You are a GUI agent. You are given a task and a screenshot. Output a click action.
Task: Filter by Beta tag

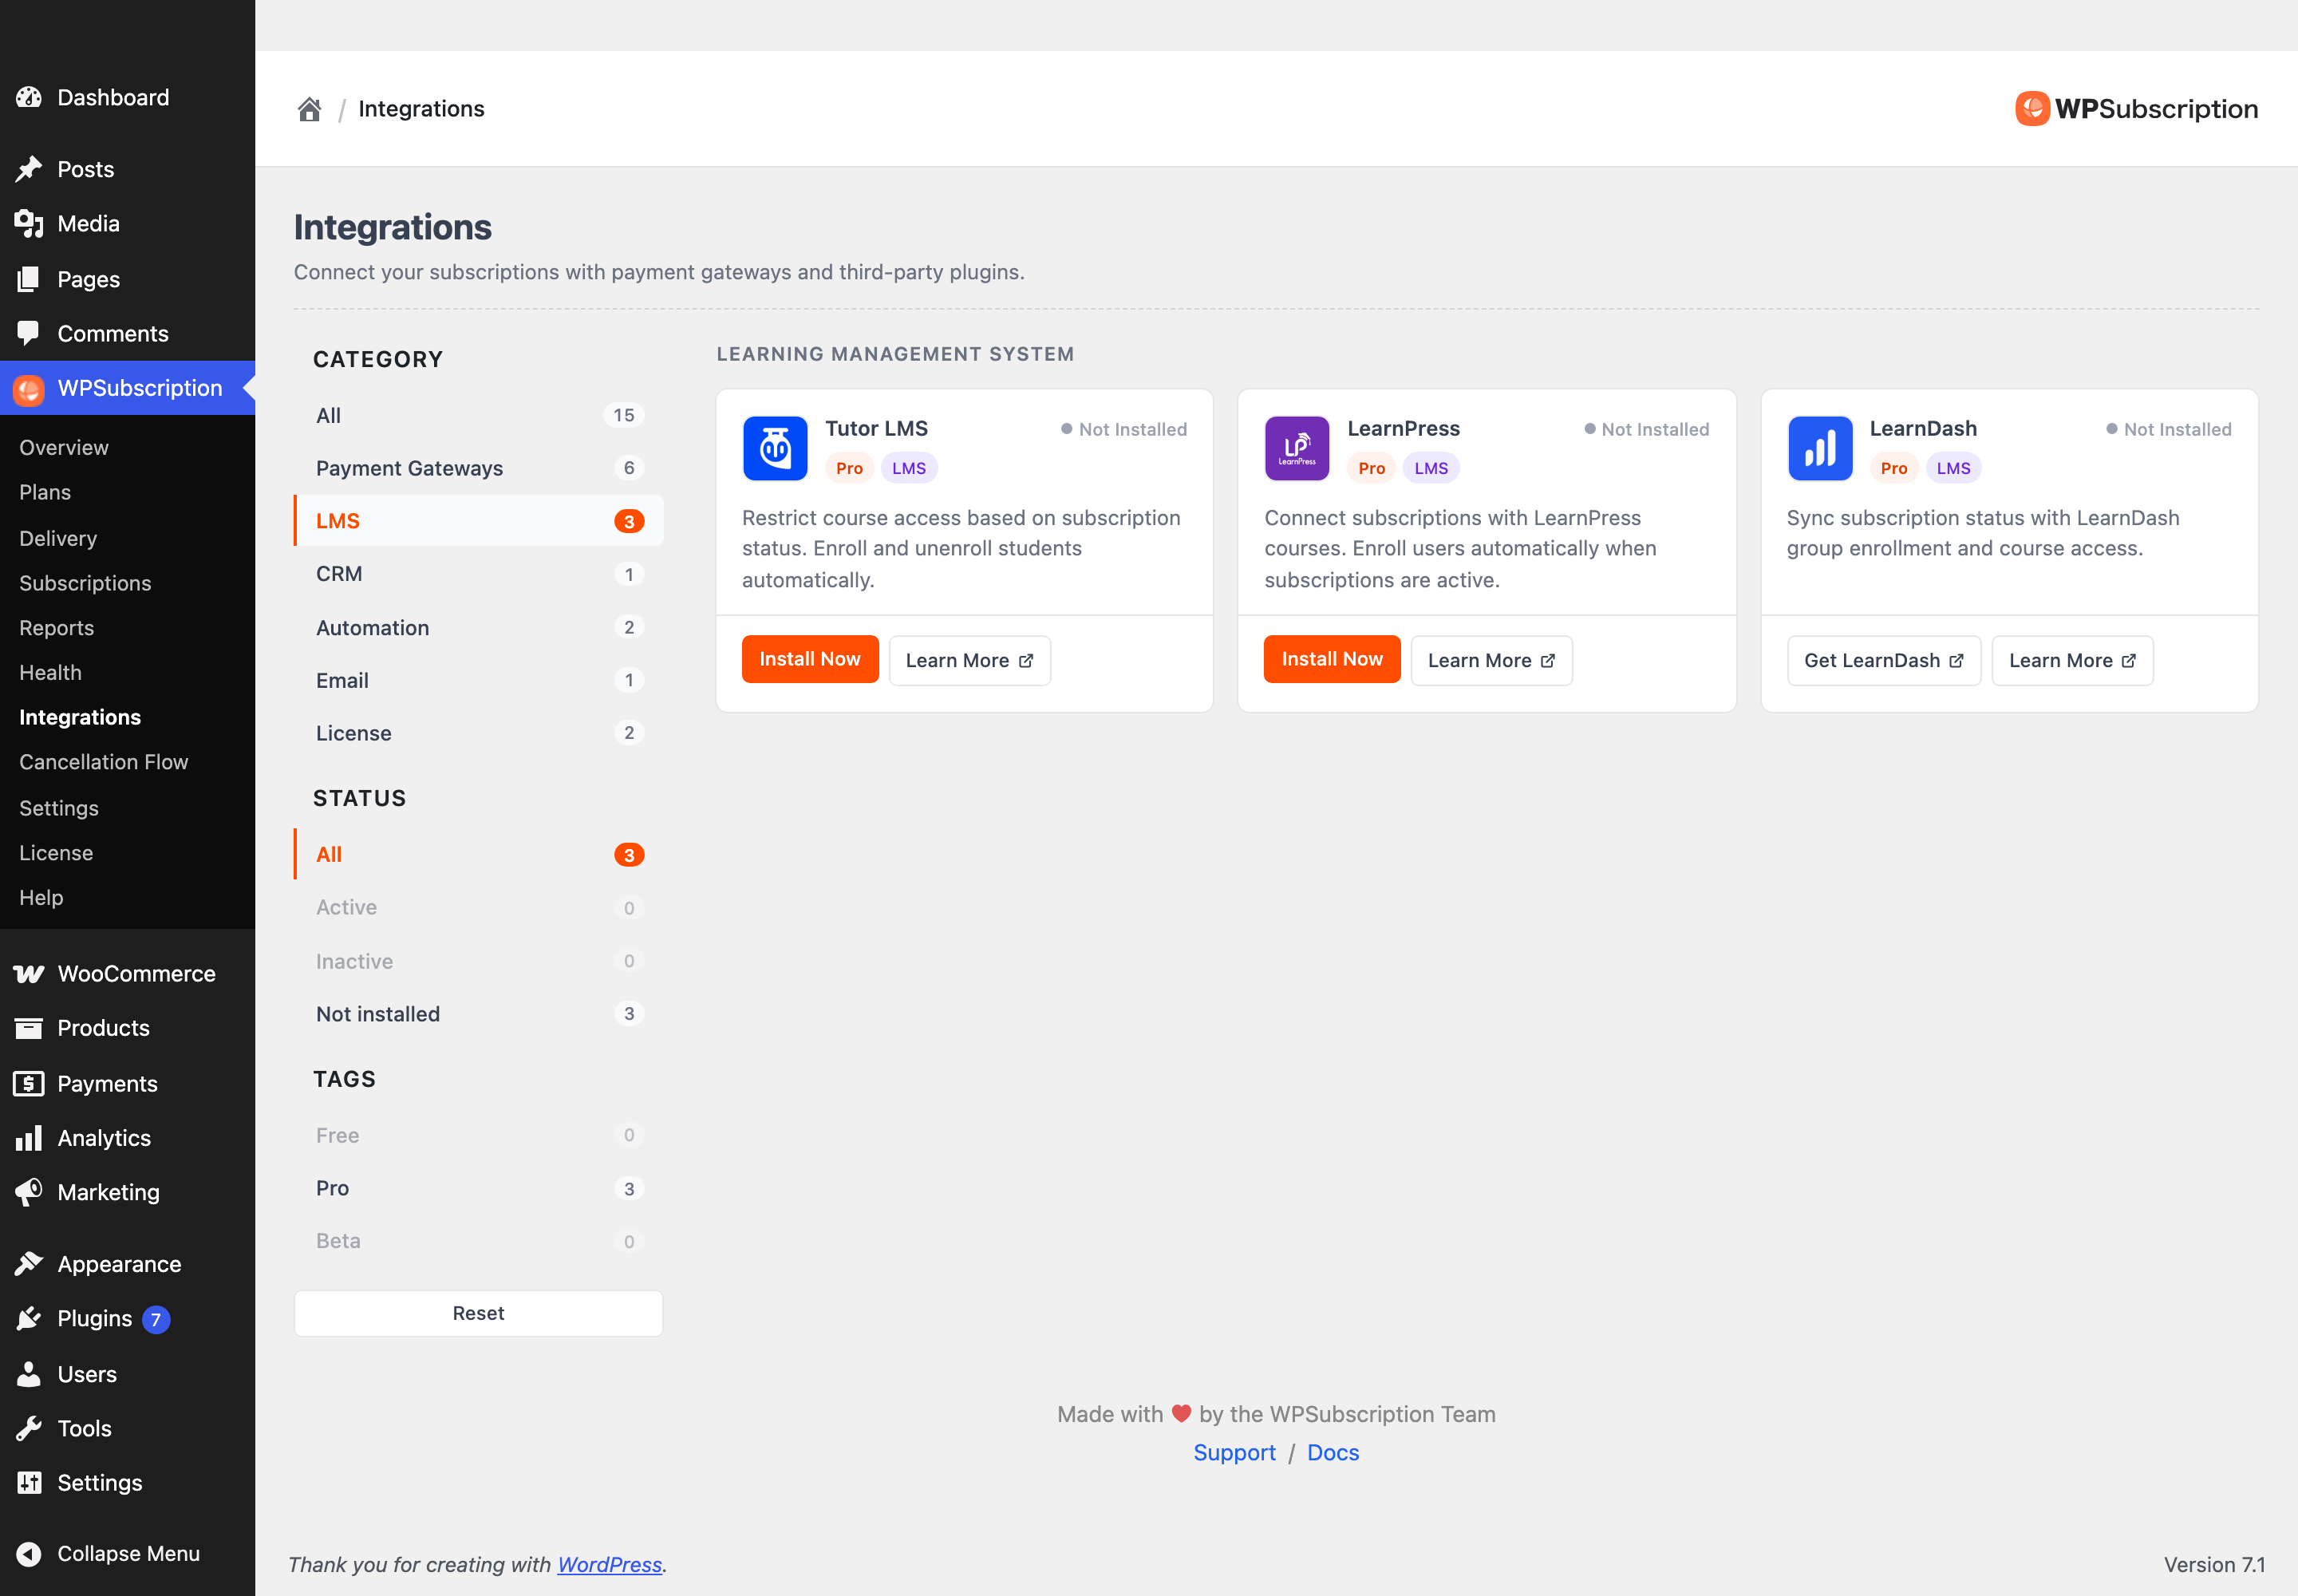(x=478, y=1241)
